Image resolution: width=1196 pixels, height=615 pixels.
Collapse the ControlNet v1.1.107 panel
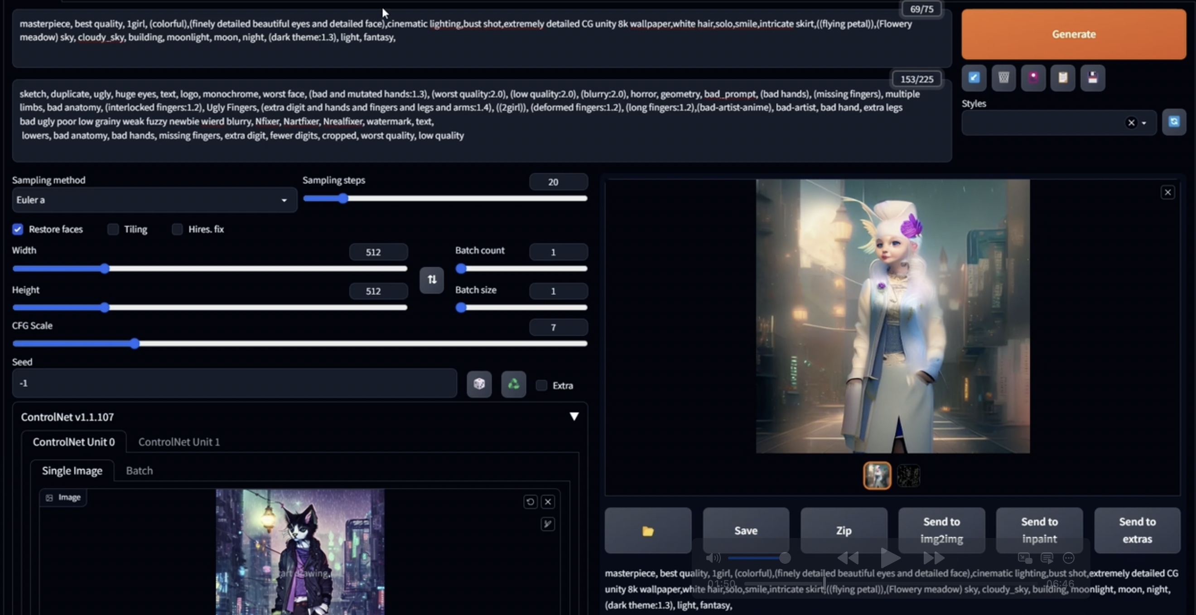(574, 416)
